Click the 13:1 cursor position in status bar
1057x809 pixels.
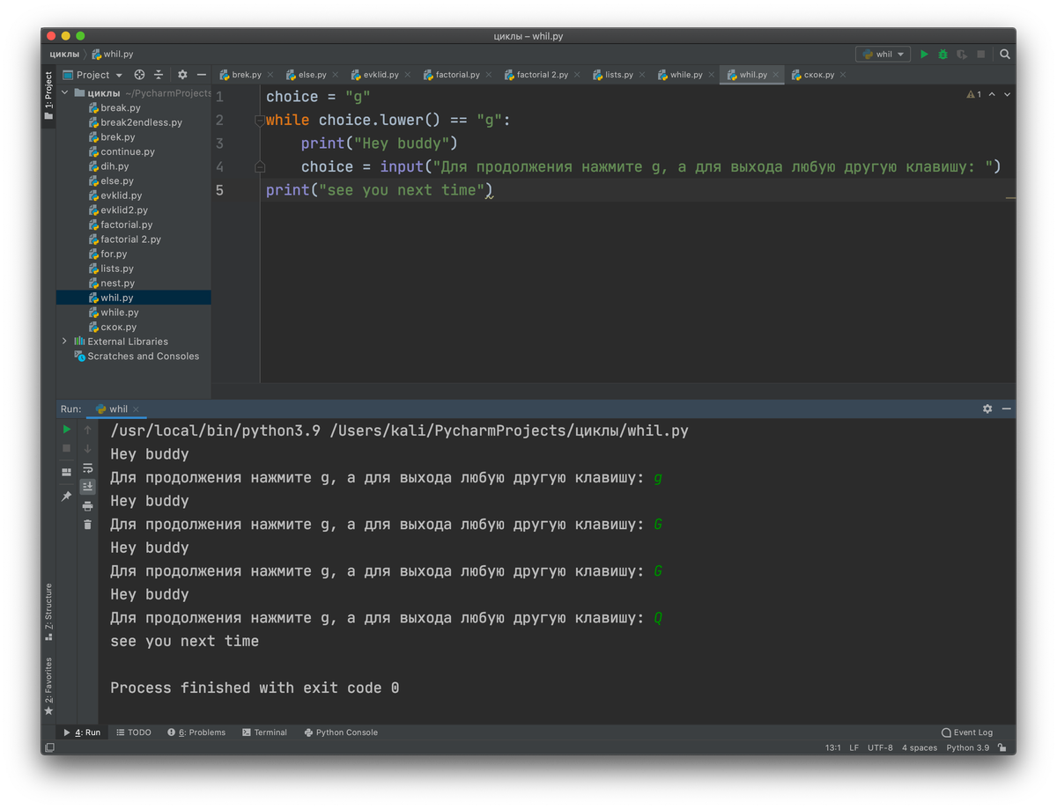832,747
